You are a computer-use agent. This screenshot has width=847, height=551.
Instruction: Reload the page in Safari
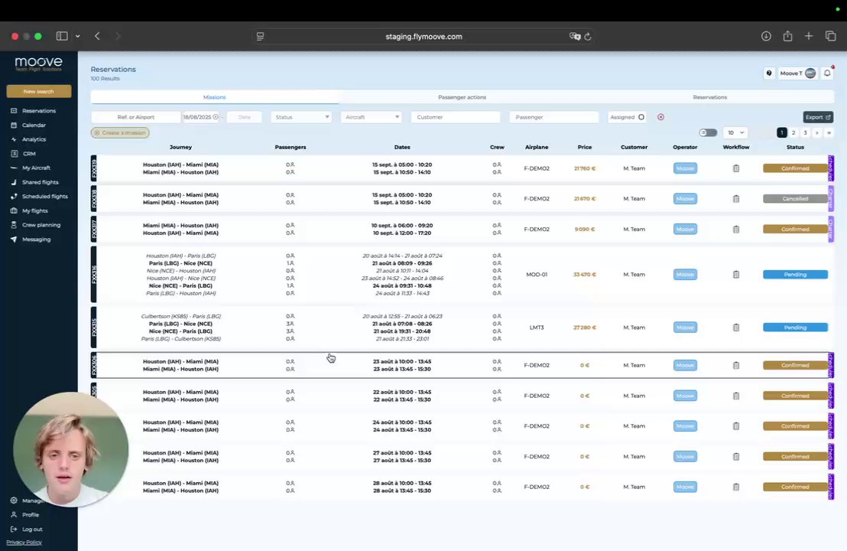[588, 37]
